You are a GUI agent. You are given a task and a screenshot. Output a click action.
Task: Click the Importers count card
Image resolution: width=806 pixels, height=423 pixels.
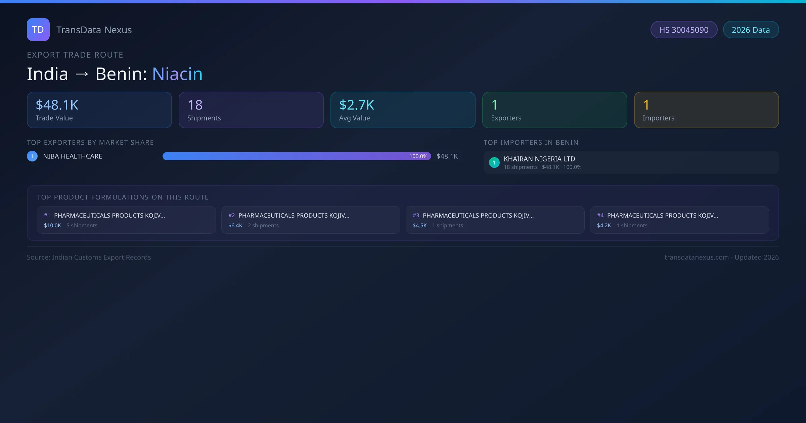coord(706,110)
